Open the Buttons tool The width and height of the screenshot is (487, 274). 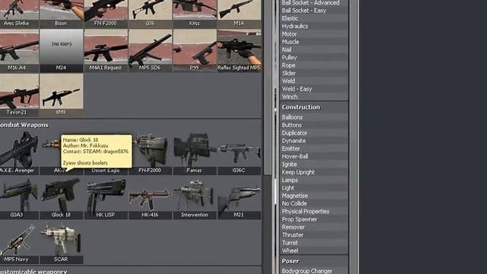(314, 125)
